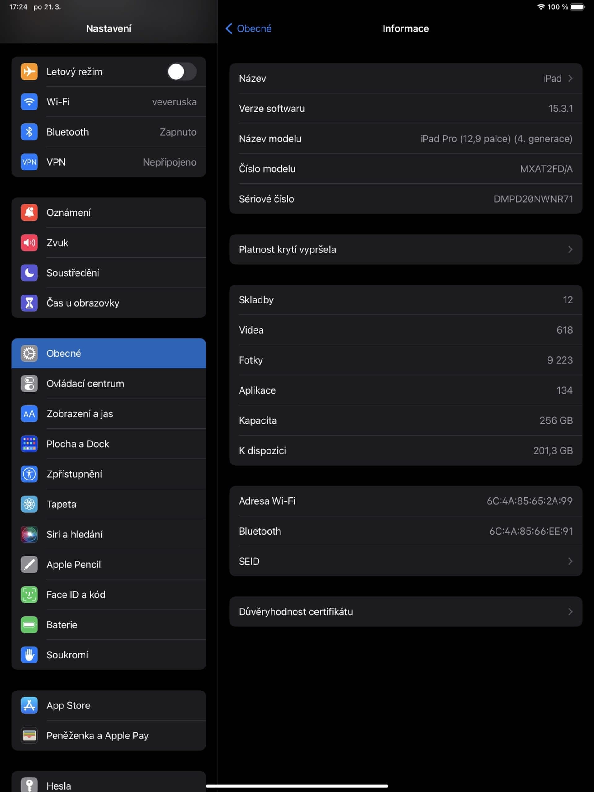Tap the battery indicator in status bar
The width and height of the screenshot is (594, 792).
[x=577, y=7]
